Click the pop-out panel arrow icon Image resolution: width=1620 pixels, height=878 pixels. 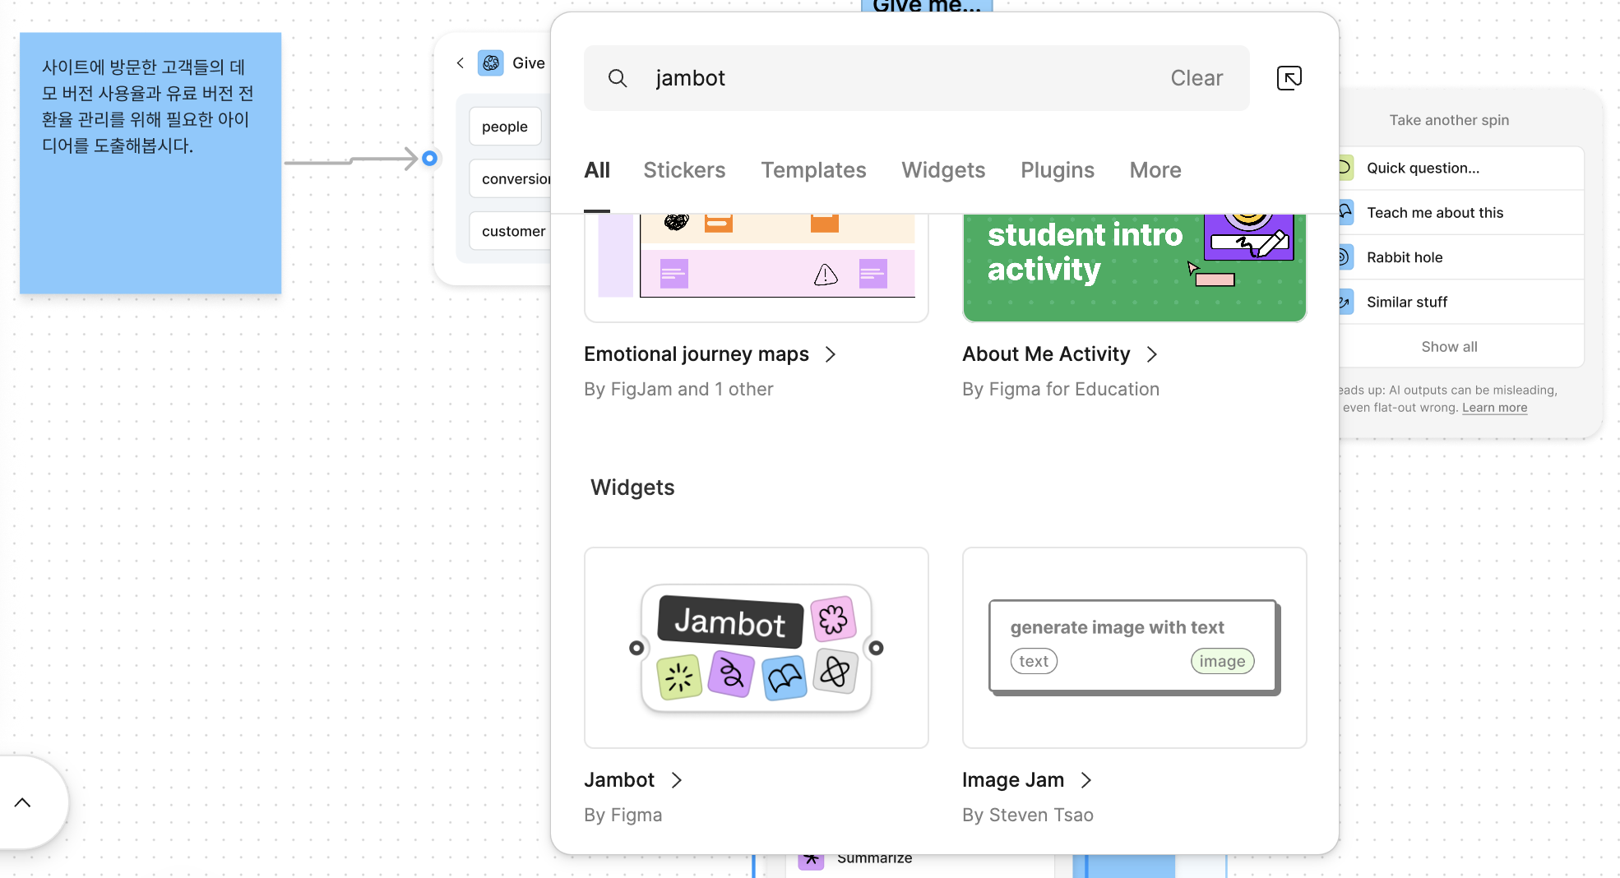pyautogui.click(x=1289, y=78)
